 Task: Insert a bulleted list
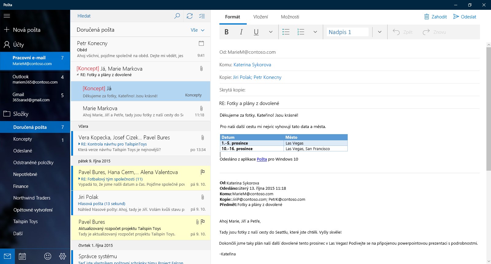coord(286,32)
